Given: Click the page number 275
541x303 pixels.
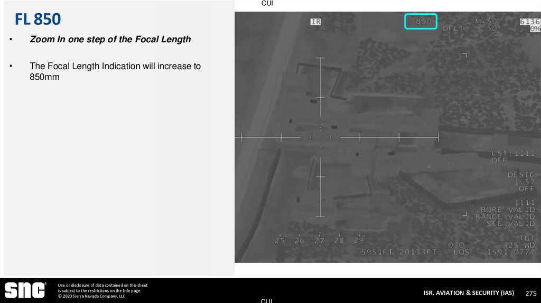Looking at the screenshot, I should click(531, 293).
